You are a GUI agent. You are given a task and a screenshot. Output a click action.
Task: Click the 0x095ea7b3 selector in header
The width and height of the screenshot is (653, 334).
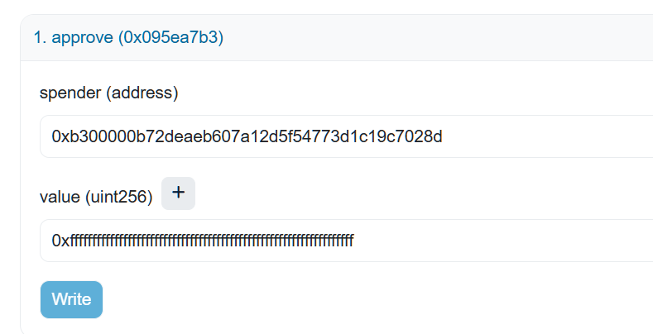[171, 38]
